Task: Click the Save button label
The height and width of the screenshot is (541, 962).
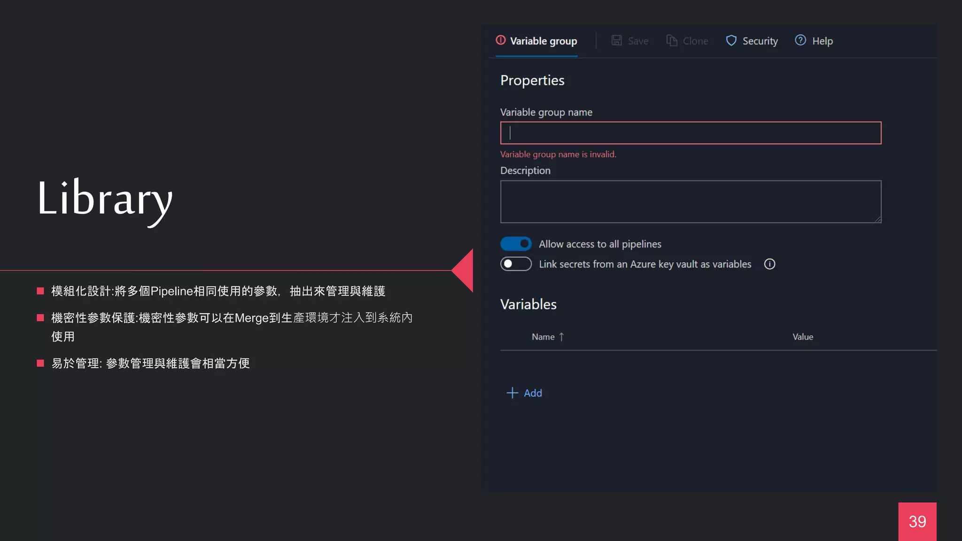Action: click(638, 41)
